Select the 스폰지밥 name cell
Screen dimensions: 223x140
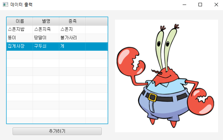(x=20, y=29)
